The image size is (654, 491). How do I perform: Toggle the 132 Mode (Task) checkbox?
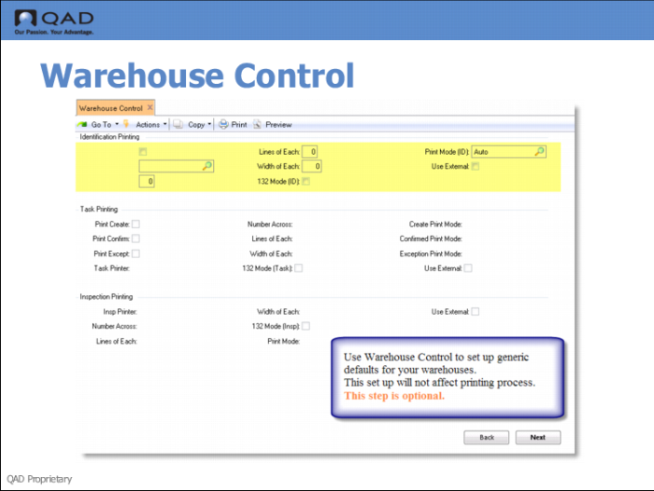pos(299,268)
